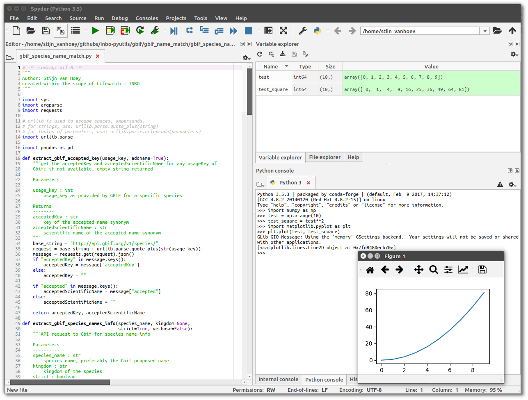Open the Editor file-browse tabs dropdown
Viewport: 528px width, 400px height.
click(x=10, y=58)
